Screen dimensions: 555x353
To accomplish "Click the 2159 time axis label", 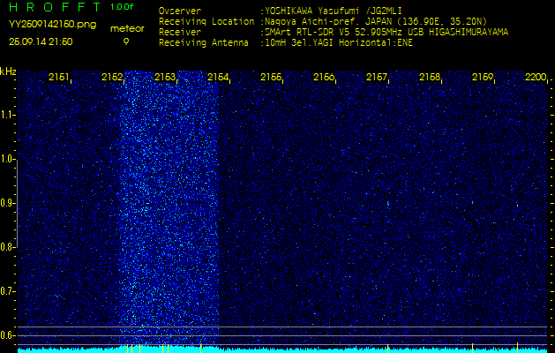I will pos(483,77).
